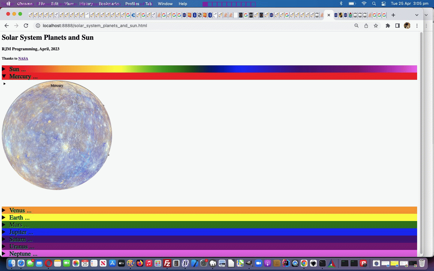Launch Firefox from the dock

click(140, 263)
